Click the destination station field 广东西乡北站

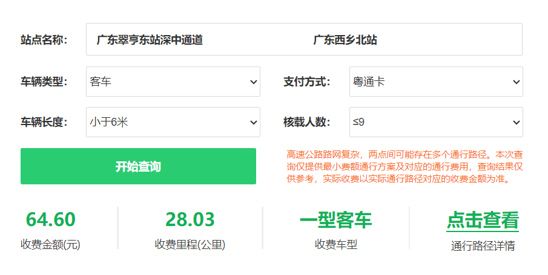pyautogui.click(x=345, y=40)
